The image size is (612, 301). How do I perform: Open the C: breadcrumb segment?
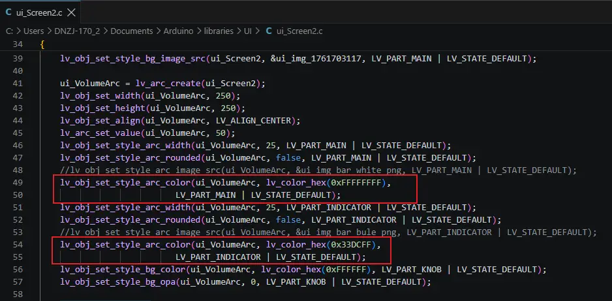(10, 31)
